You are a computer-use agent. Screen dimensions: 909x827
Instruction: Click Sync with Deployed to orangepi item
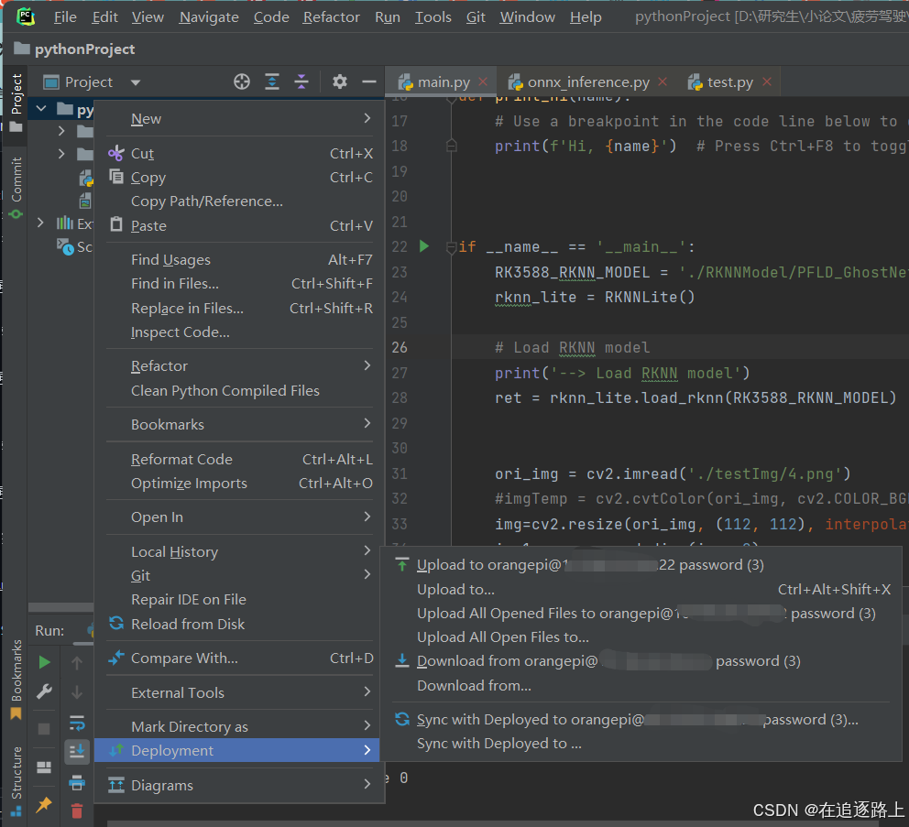[641, 719]
